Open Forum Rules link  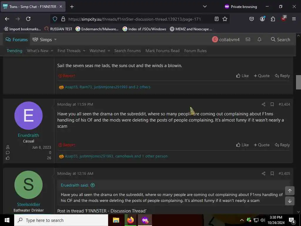[x=195, y=51]
